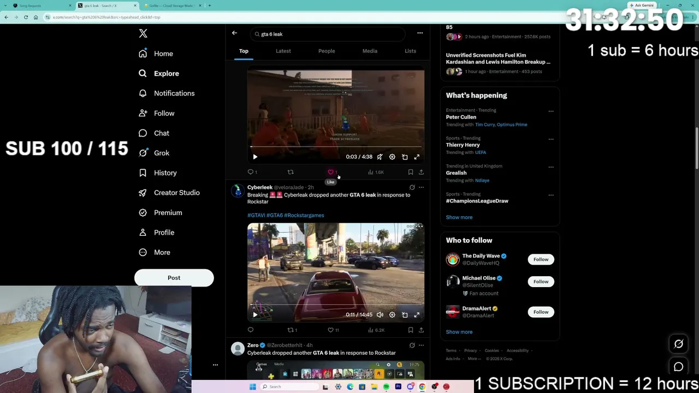
Task: Repost Cyberleek's post with 1 repost
Action: pyautogui.click(x=292, y=330)
